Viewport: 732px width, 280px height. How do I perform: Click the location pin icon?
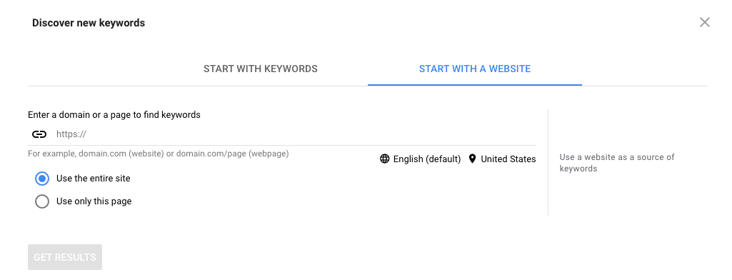click(x=472, y=159)
